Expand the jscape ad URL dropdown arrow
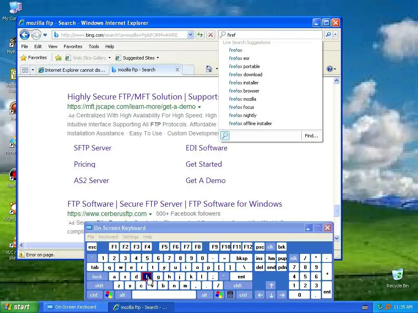This screenshot has height=313, width=418. pyautogui.click(x=199, y=107)
